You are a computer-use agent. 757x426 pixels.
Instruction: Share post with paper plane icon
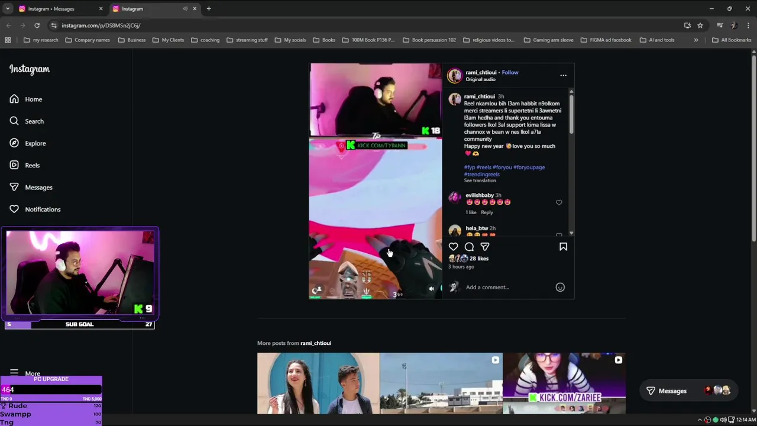[485, 247]
